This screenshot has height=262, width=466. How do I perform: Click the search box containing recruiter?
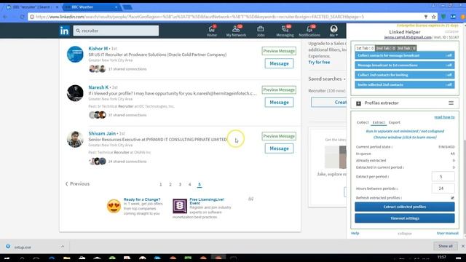(x=116, y=31)
